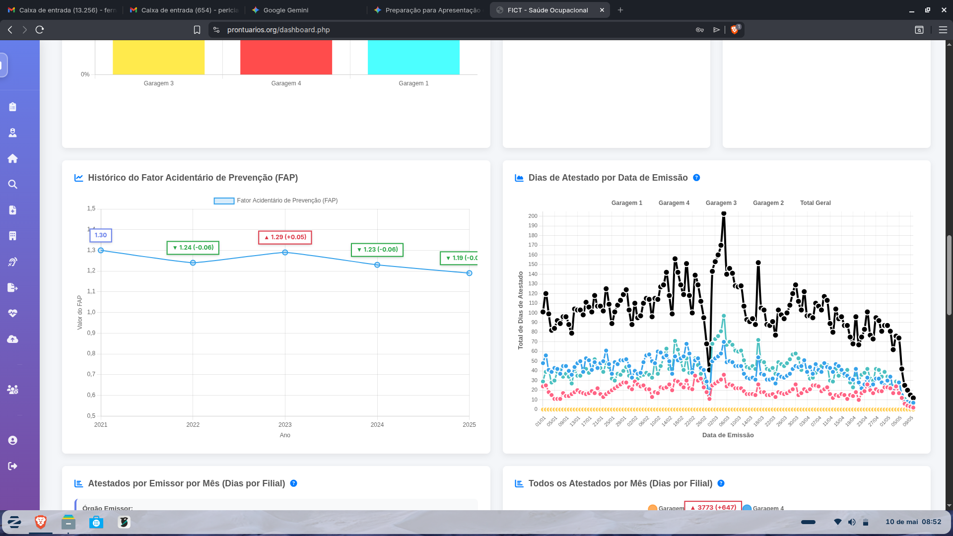
Task: Click the browser back arrow
Action: [10, 30]
